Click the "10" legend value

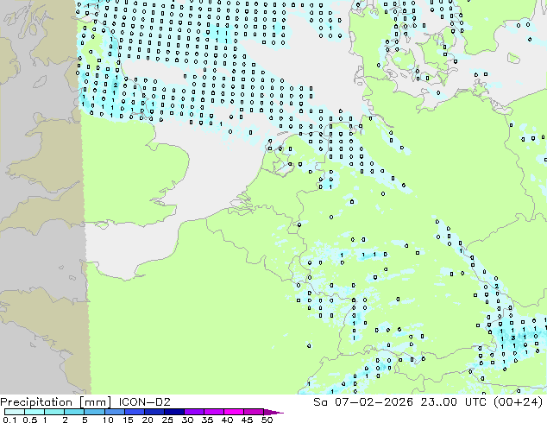(x=108, y=420)
